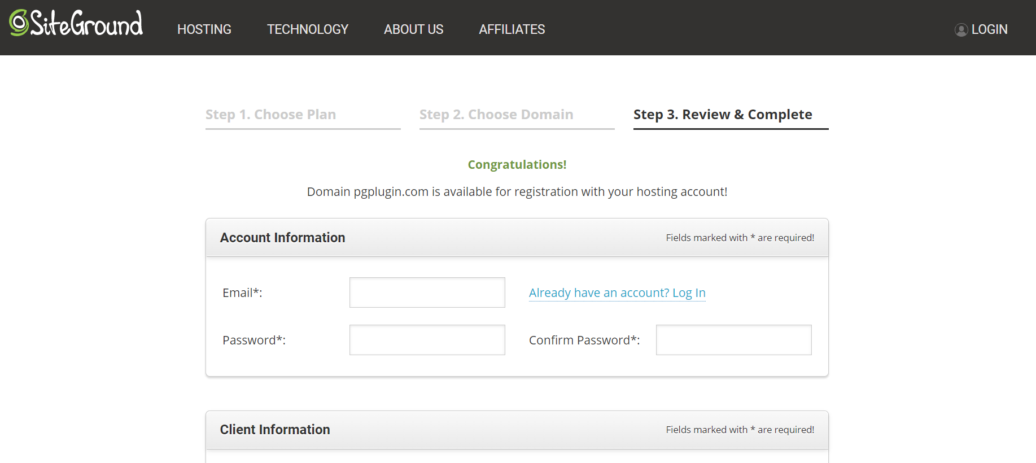This screenshot has width=1036, height=463.
Task: Click required fields note in Account Information
Action: pos(740,238)
